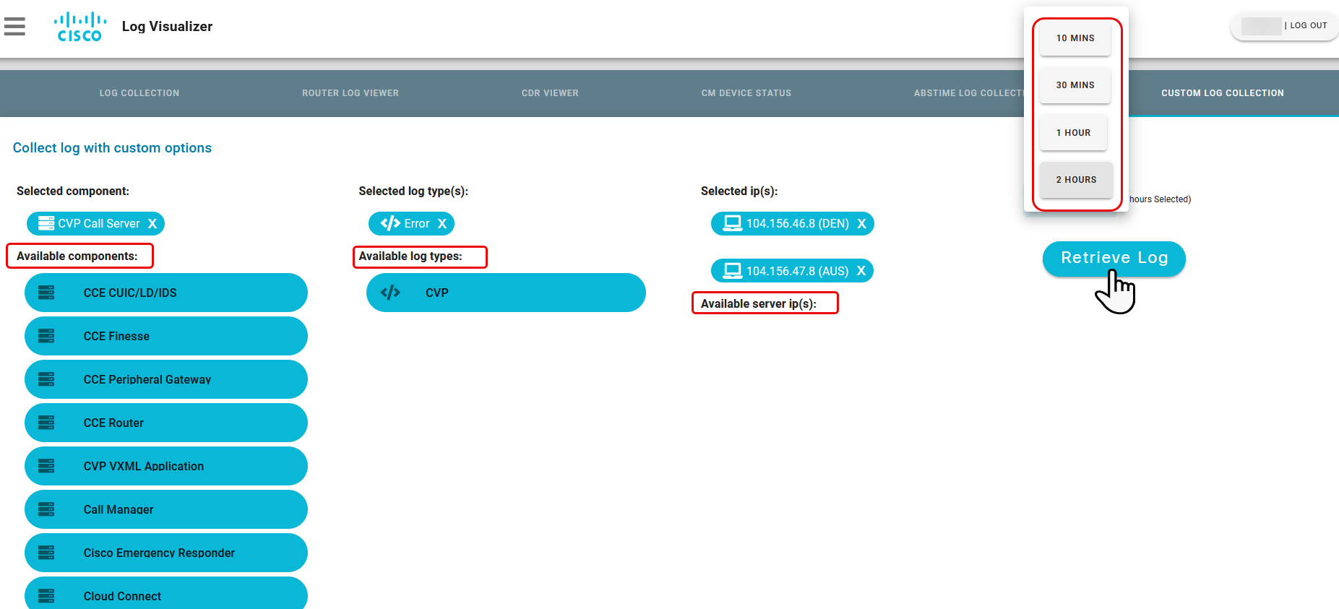
Task: Click server icon on CVP VXML Application
Action: (46, 466)
